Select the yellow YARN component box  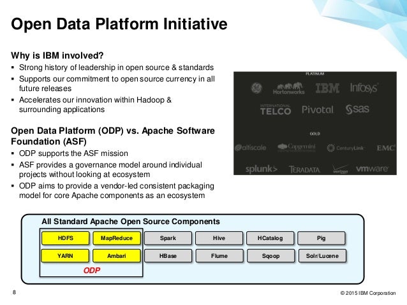[x=65, y=256]
